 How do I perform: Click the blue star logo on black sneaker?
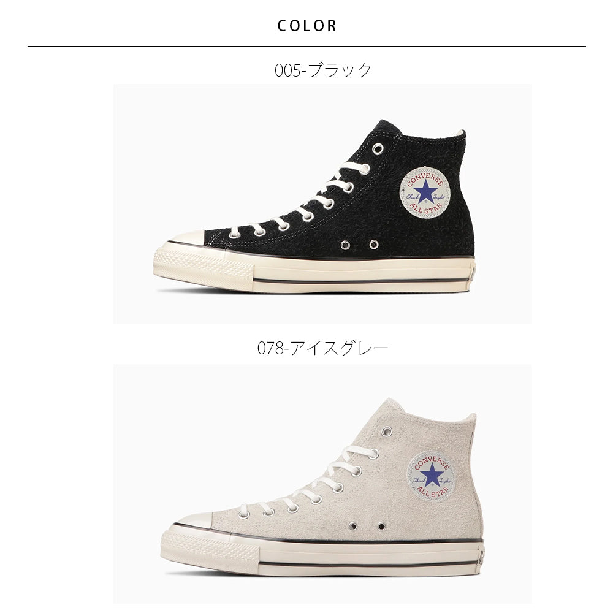pos(425,192)
